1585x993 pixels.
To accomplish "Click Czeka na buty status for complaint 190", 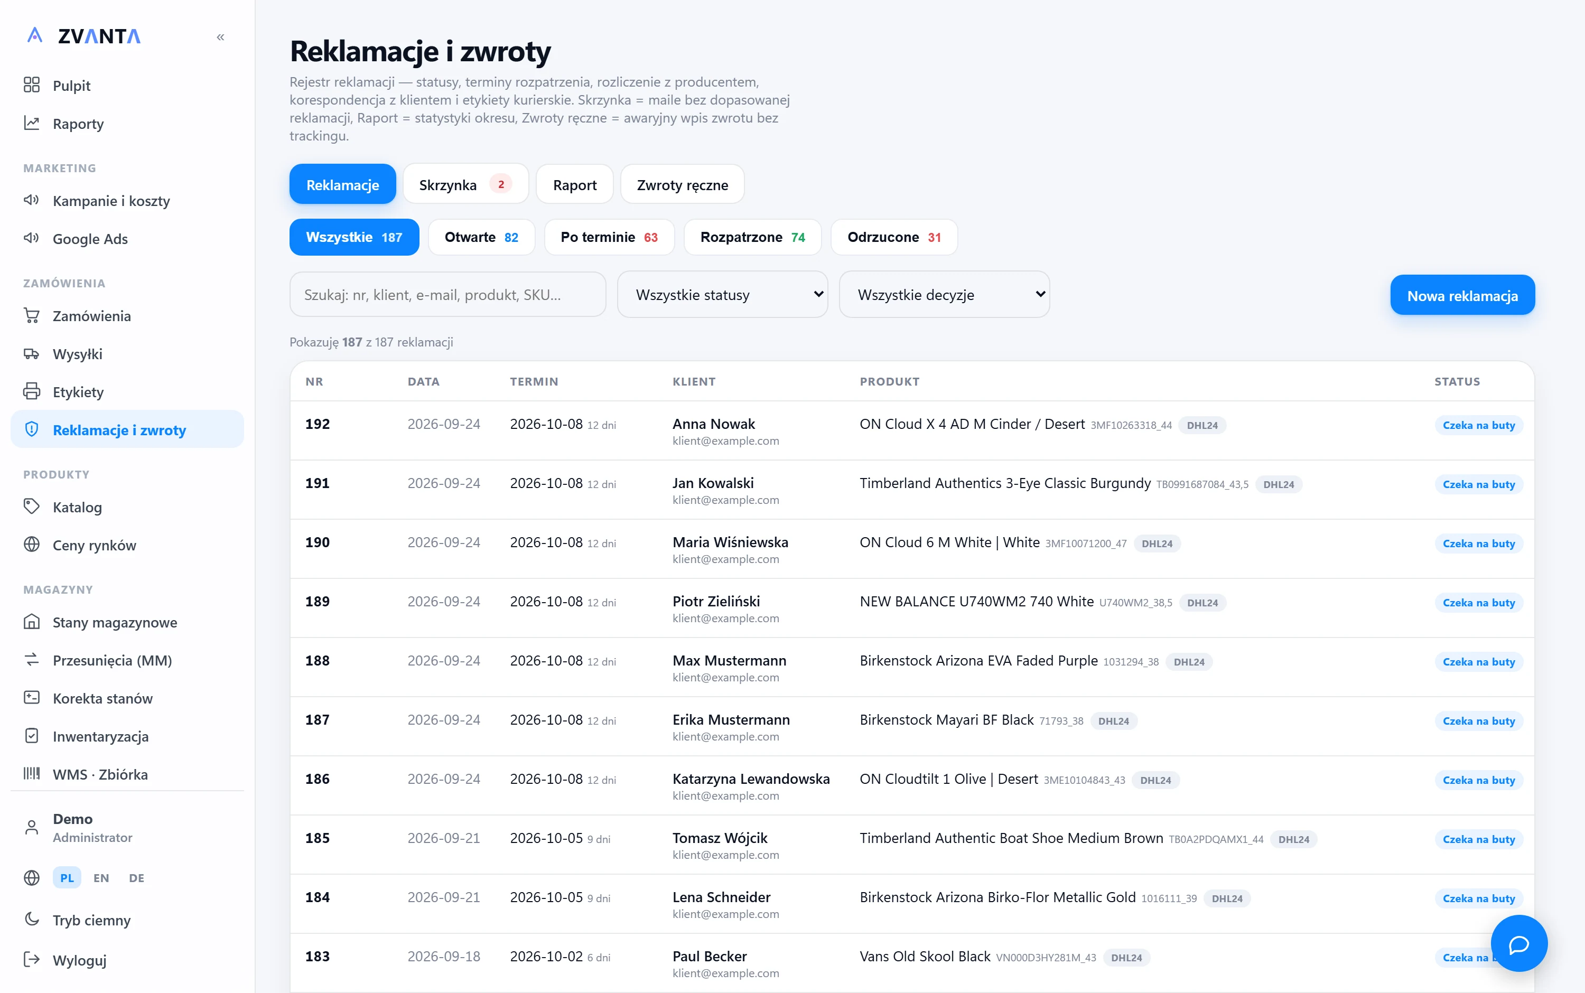I will (x=1479, y=544).
